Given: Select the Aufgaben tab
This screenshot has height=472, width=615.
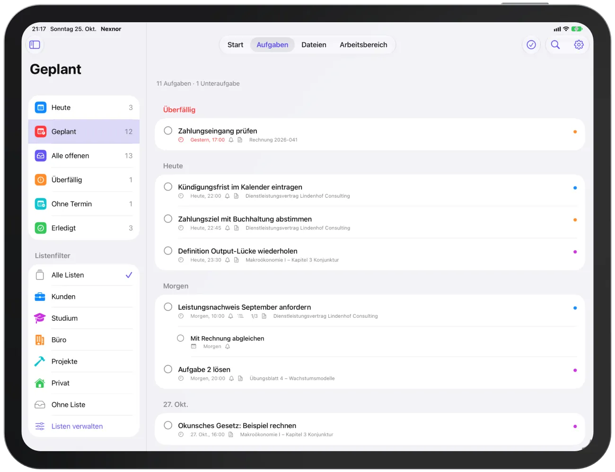Looking at the screenshot, I should pos(272,45).
